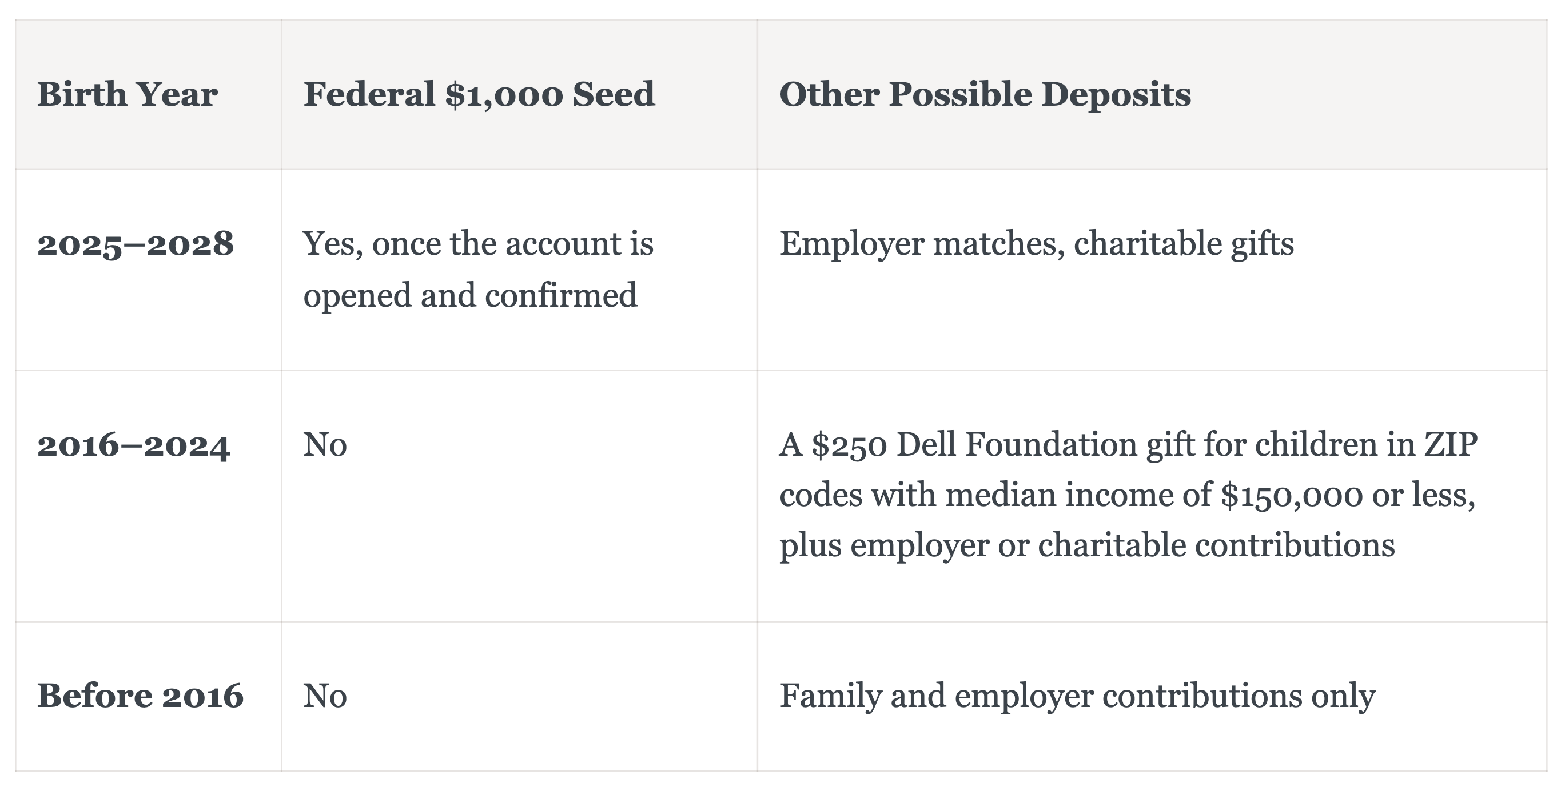Click the word 'Seed' in header
Image resolution: width=1561 pixels, height=787 pixels.
[x=614, y=94]
